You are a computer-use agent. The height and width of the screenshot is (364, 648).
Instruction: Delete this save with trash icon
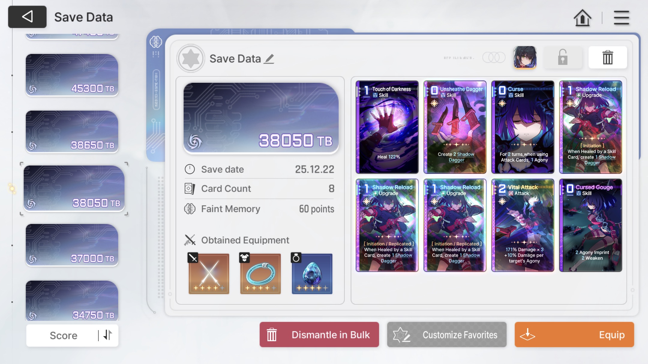click(x=607, y=57)
